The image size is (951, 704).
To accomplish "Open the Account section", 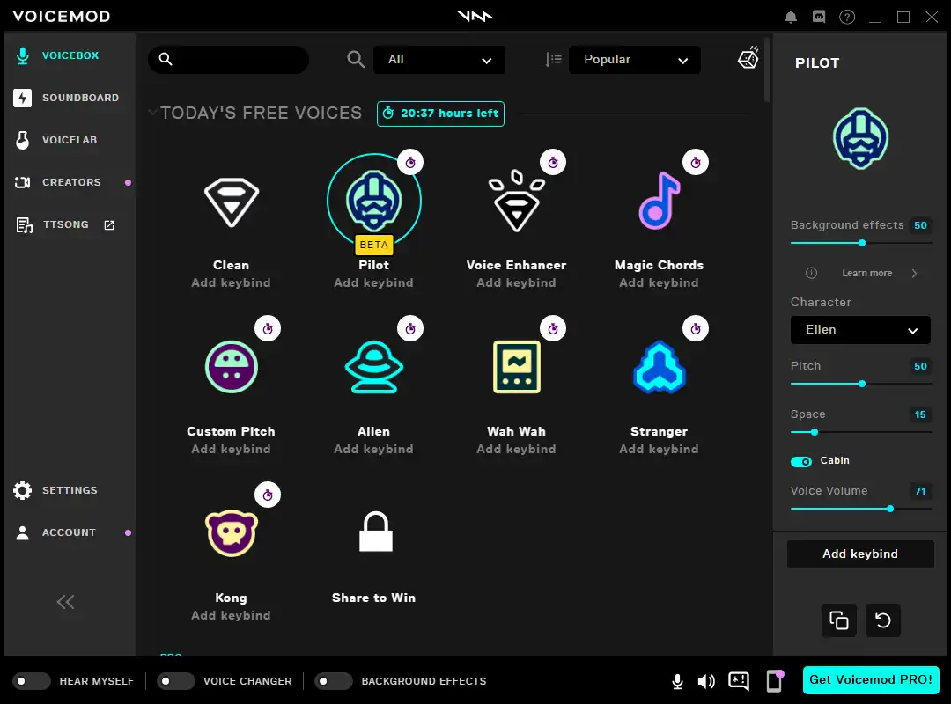I will pos(68,532).
